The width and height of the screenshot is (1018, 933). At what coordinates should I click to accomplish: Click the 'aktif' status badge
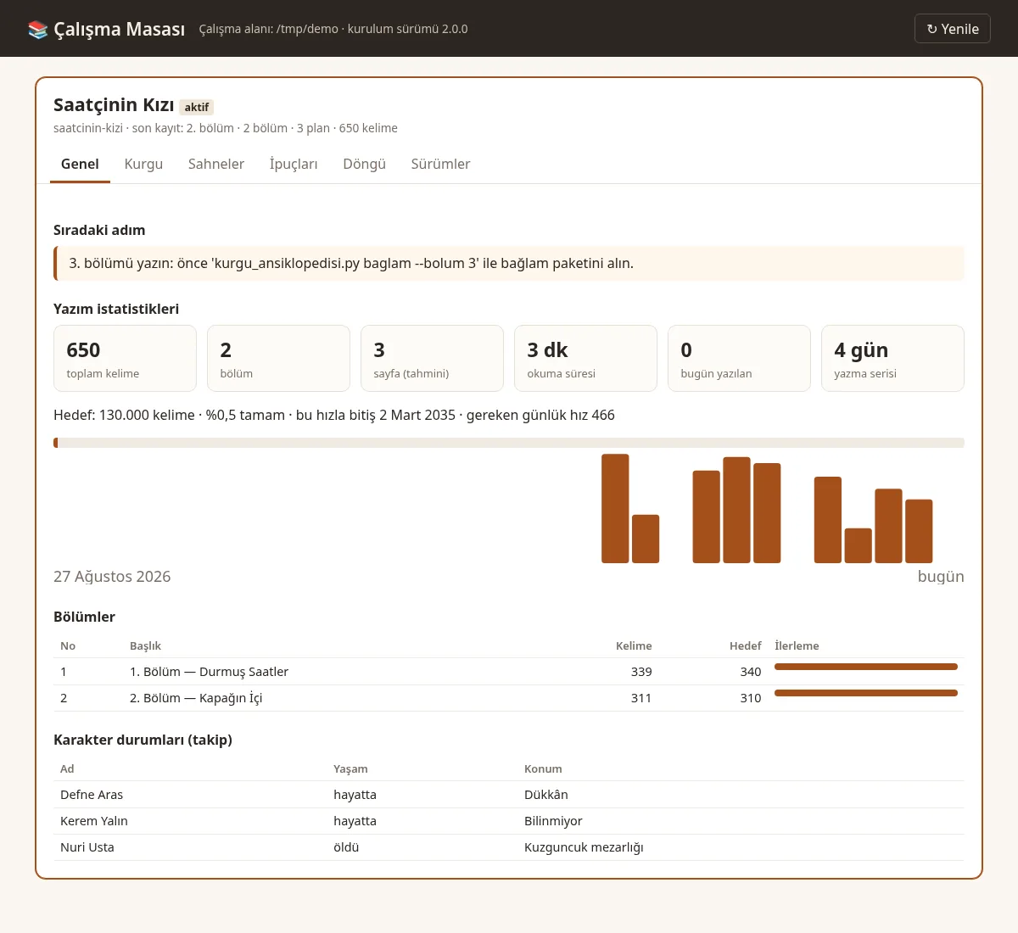coord(197,107)
